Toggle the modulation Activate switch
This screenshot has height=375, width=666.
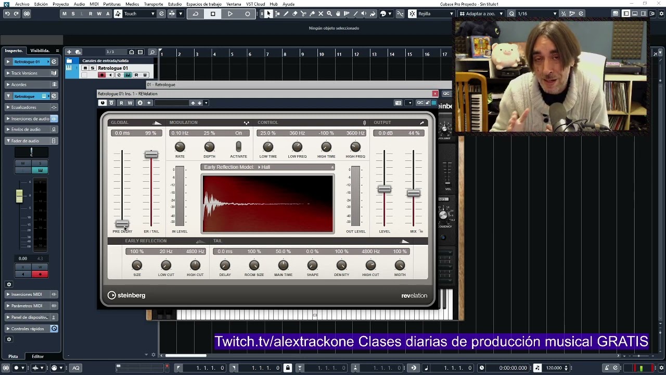(238, 147)
